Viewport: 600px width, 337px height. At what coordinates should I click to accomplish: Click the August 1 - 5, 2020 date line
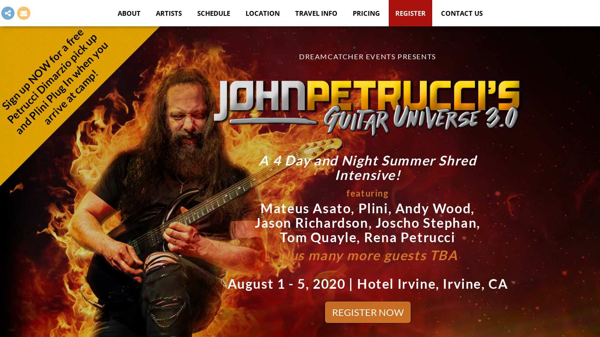pyautogui.click(x=368, y=284)
